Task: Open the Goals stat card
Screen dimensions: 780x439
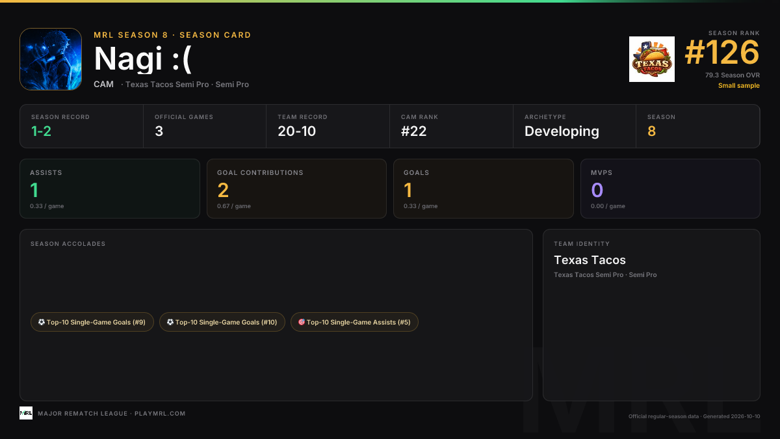Action: click(x=484, y=189)
